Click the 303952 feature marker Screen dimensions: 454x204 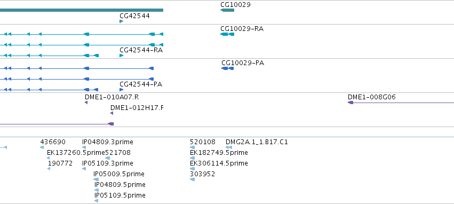pyautogui.click(x=192, y=179)
